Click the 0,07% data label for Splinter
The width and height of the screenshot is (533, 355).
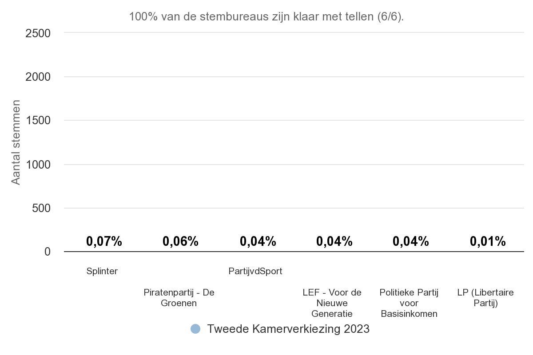point(104,241)
